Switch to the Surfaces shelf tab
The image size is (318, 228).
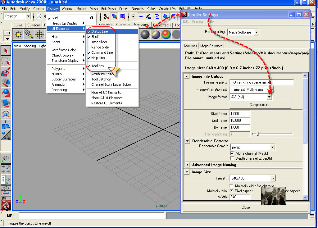[34, 25]
